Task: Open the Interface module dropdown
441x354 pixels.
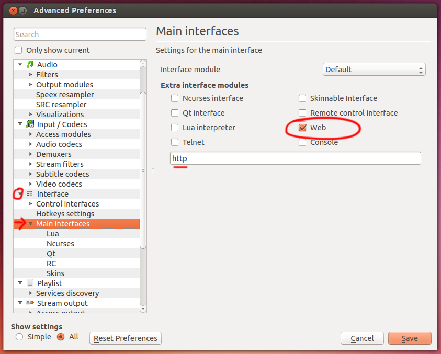Action: (374, 70)
